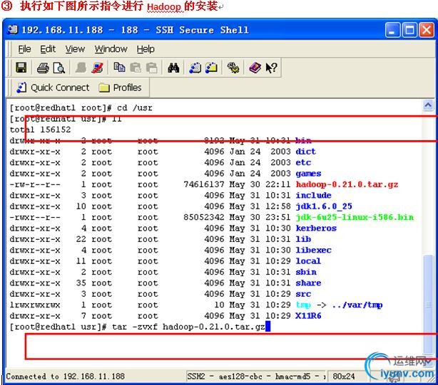Image resolution: width=438 pixels, height=385 pixels.
Task: Close the SSH Secure Shell window
Action: (x=427, y=30)
